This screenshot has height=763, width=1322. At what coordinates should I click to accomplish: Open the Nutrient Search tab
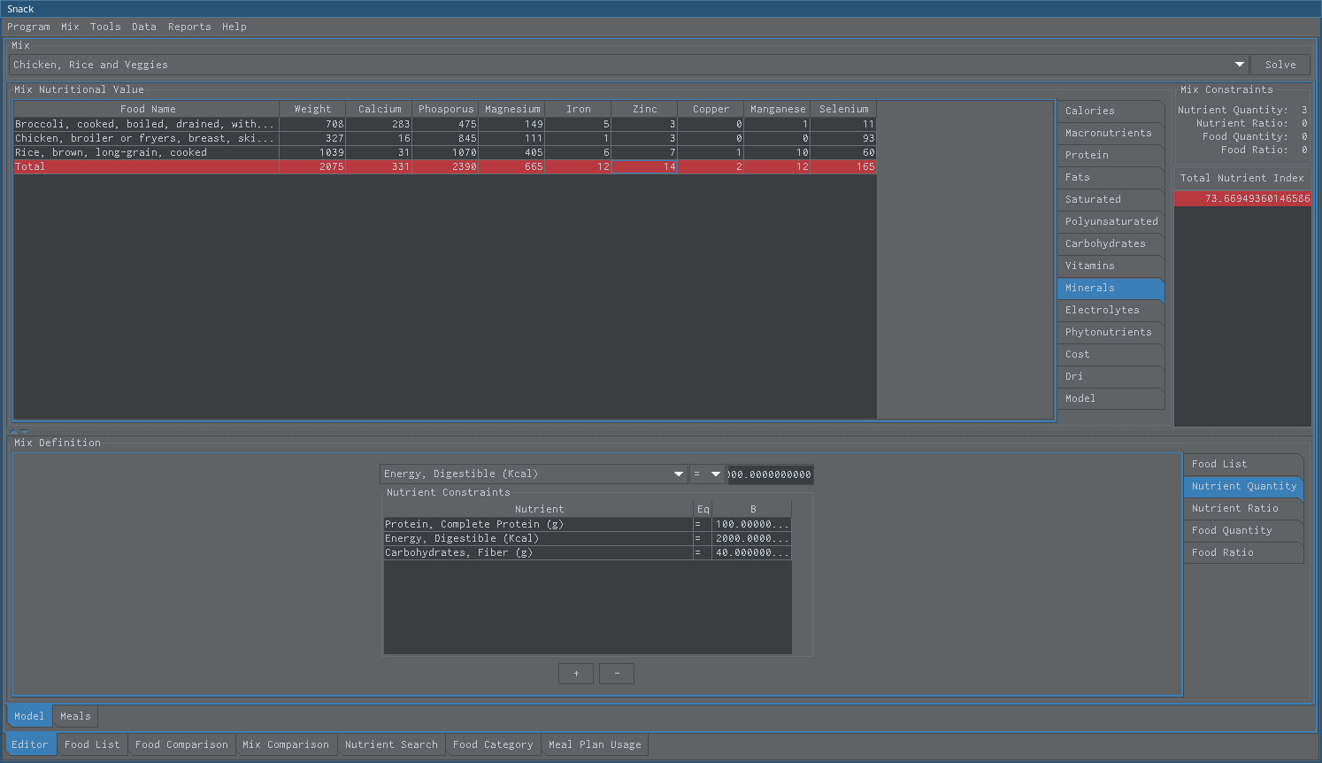[391, 744]
